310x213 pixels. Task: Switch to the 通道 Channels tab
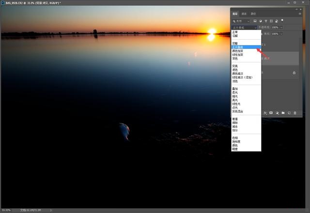tap(244, 14)
